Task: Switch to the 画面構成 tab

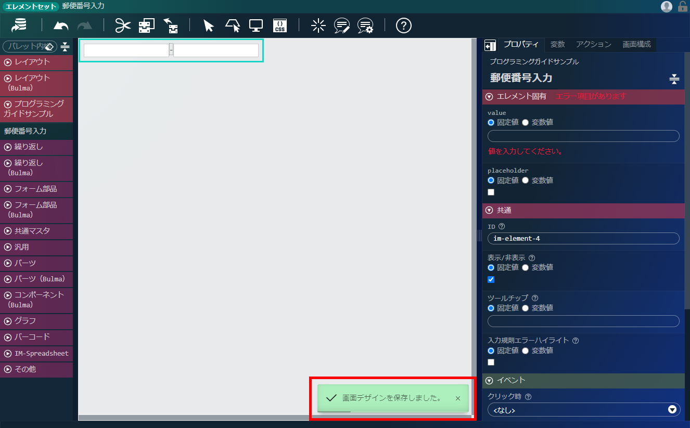Action: pyautogui.click(x=637, y=45)
